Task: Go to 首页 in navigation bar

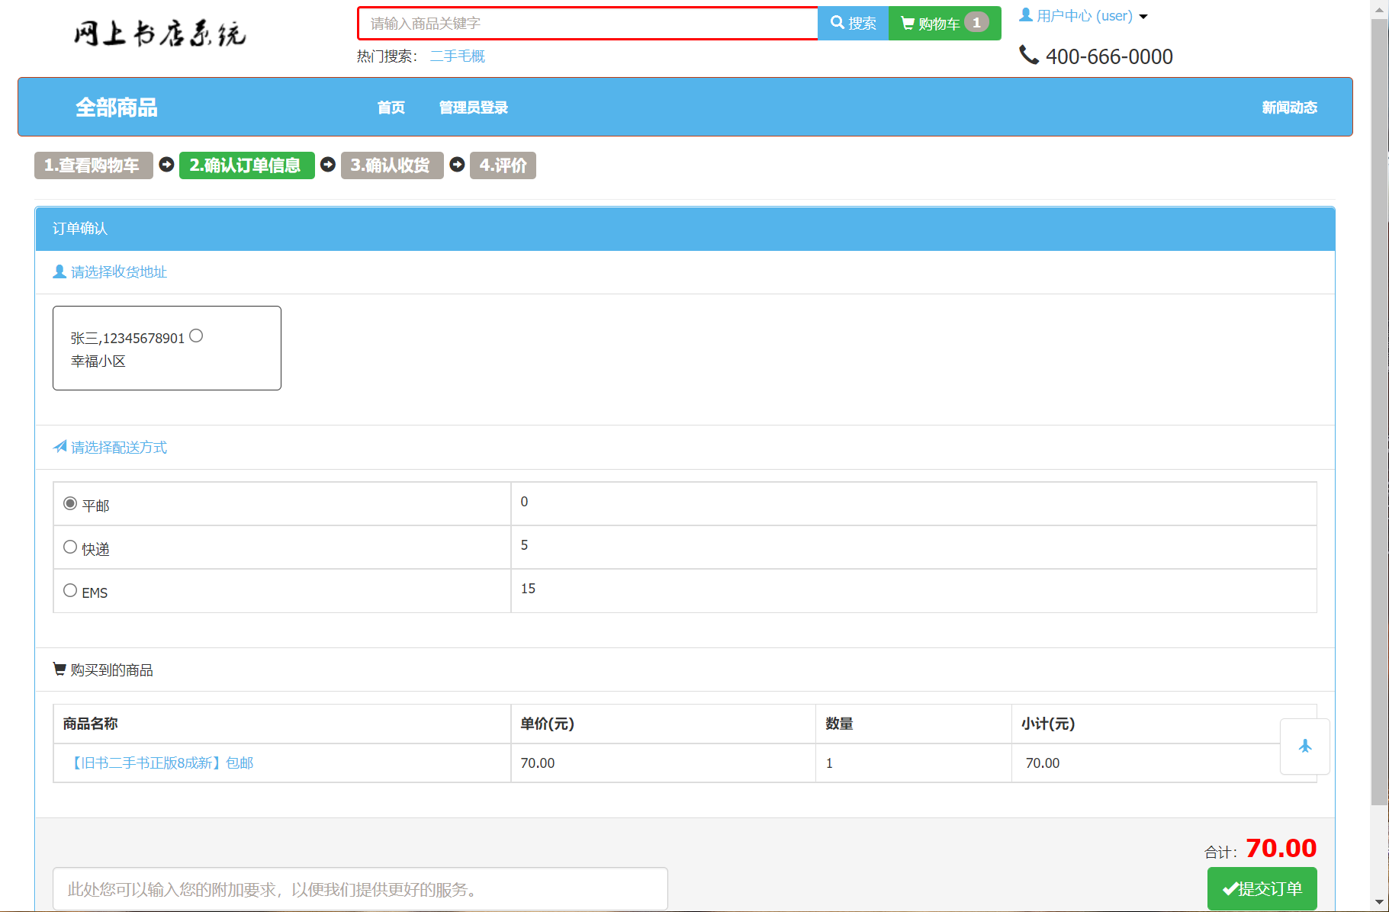Action: pyautogui.click(x=391, y=108)
